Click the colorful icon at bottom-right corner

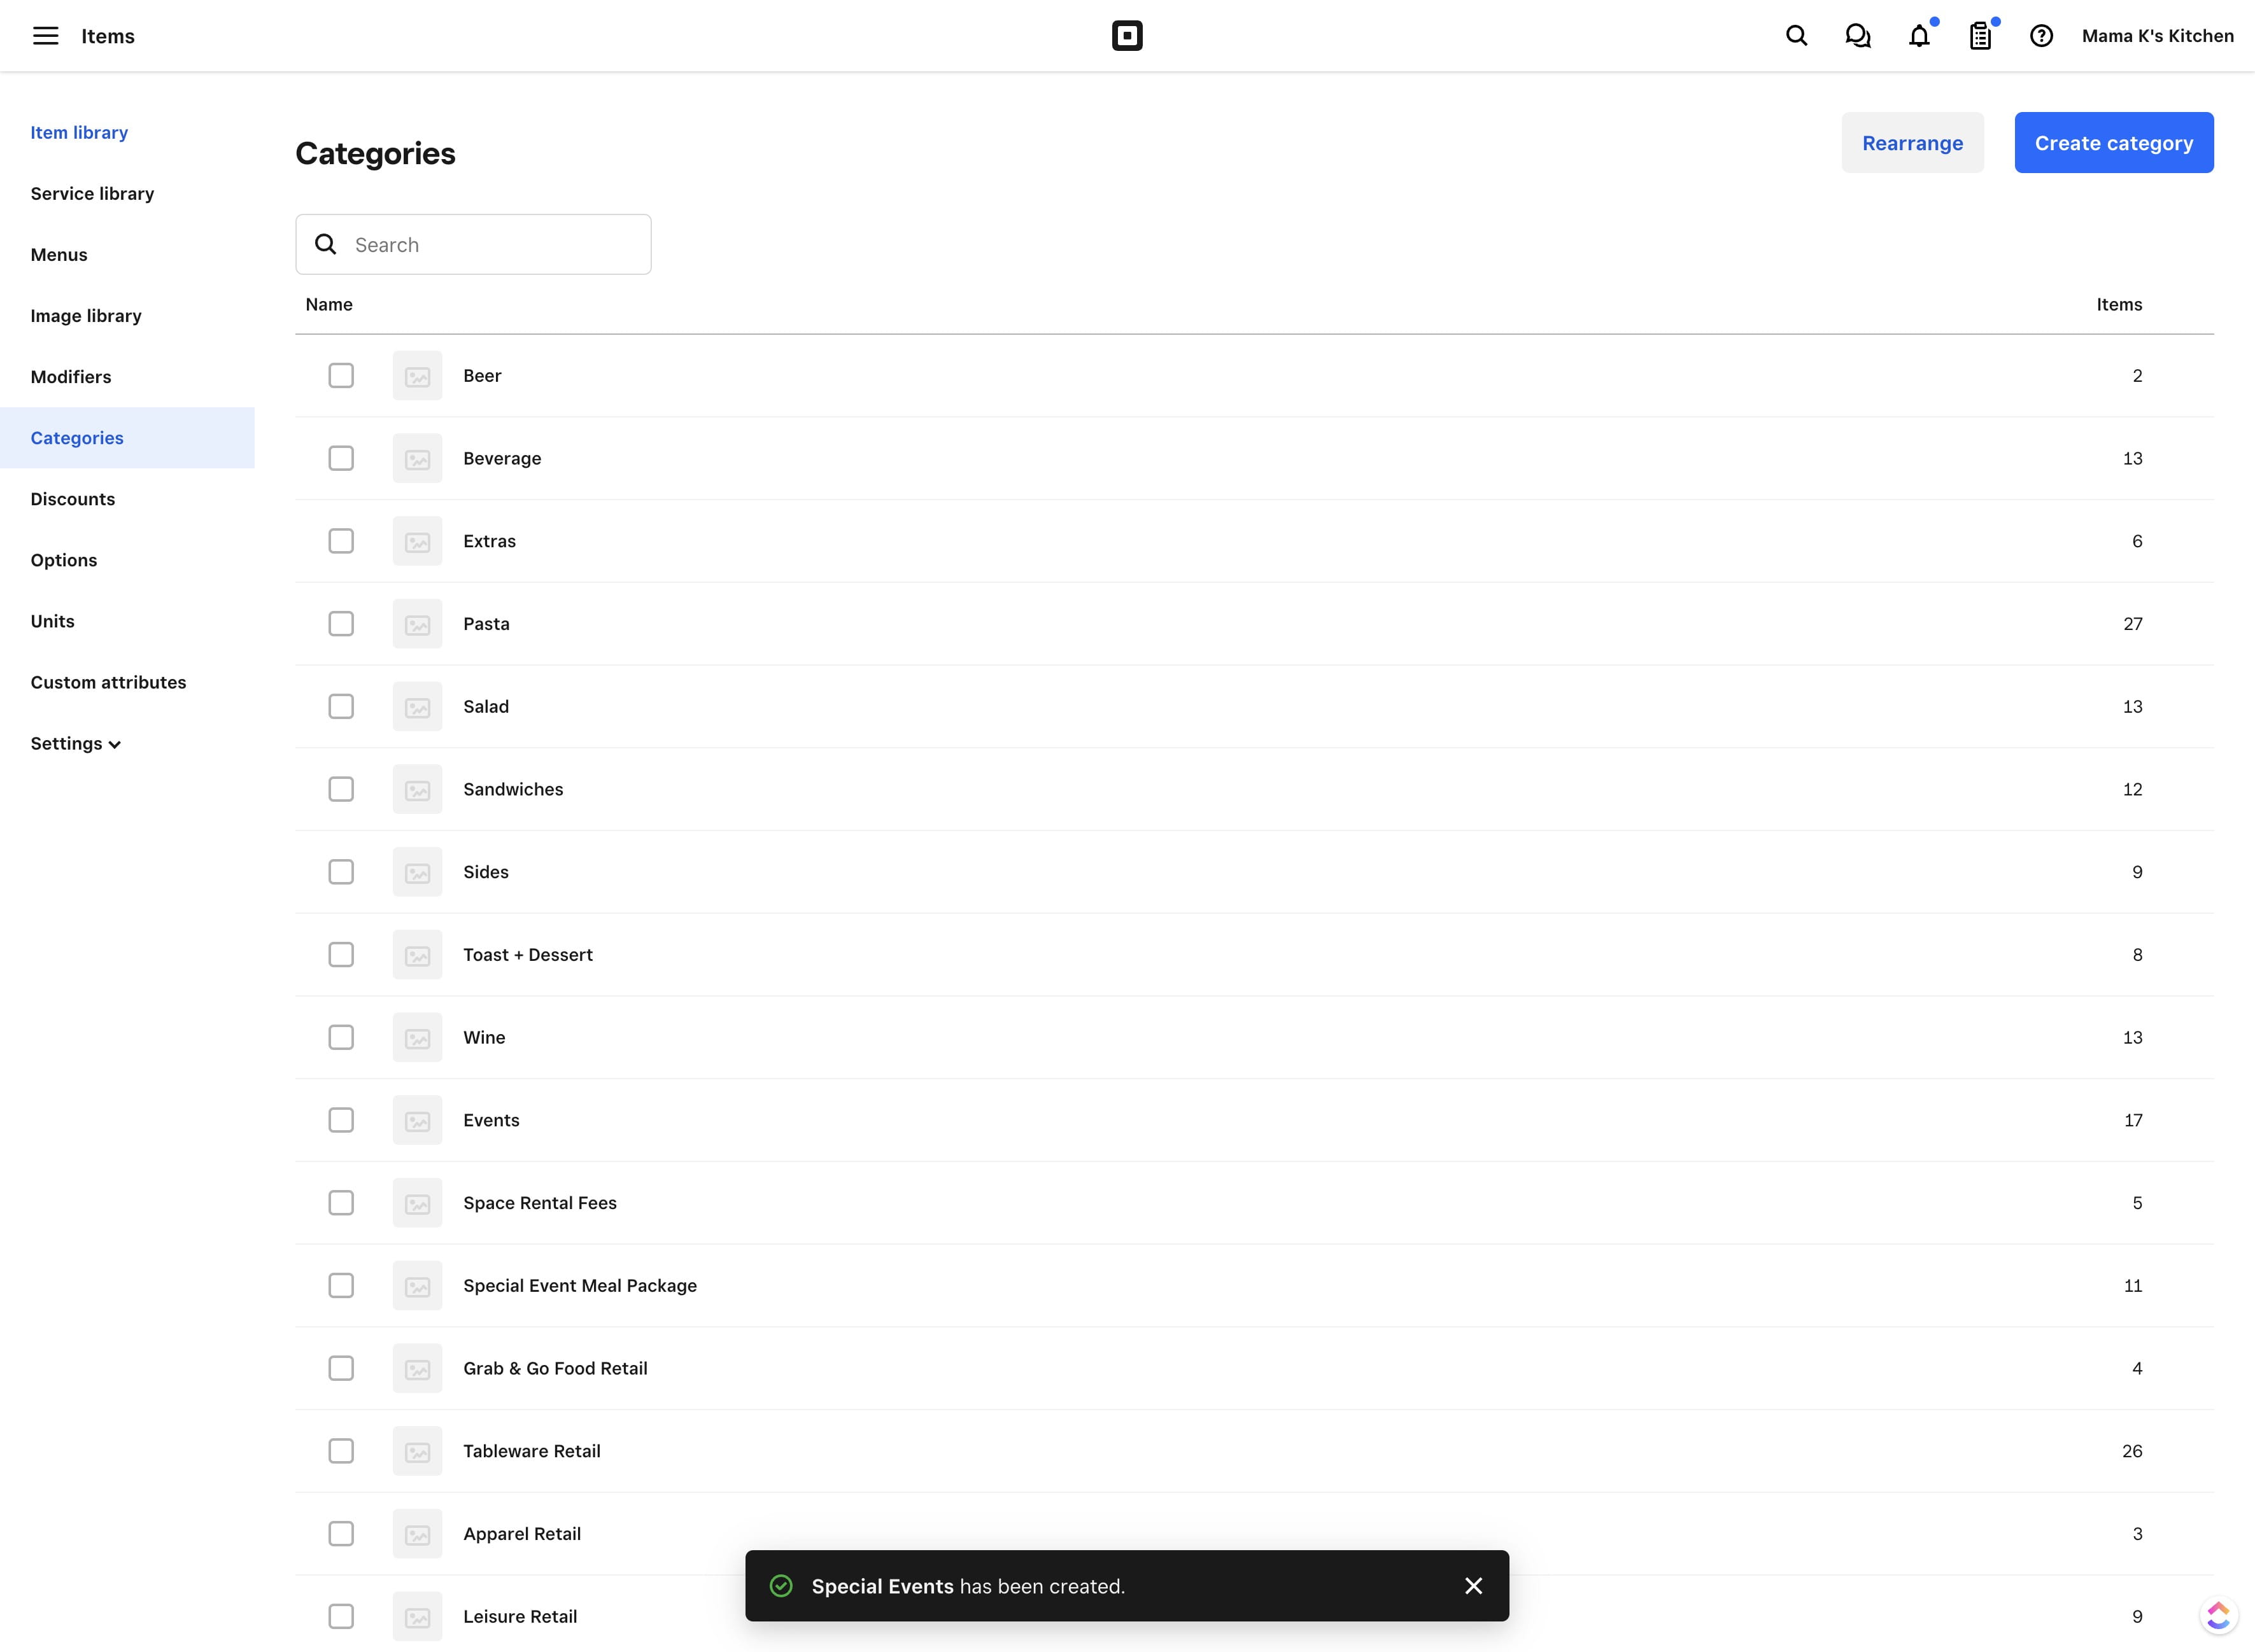pyautogui.click(x=2219, y=1616)
